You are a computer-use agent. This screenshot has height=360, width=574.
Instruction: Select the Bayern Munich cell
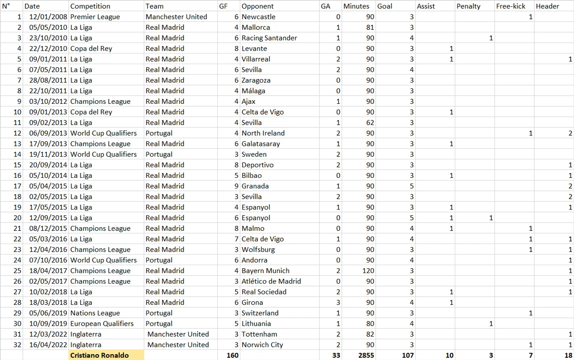click(x=280, y=271)
